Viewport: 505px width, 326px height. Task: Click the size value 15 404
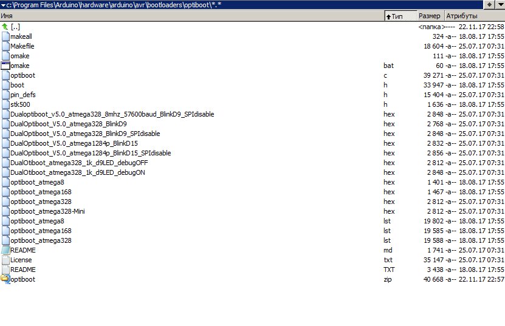(433, 95)
